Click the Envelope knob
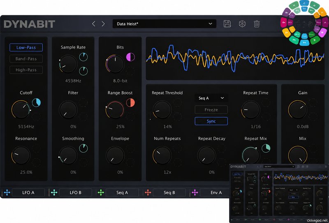This screenshot has width=329, height=223. pyautogui.click(x=115, y=156)
